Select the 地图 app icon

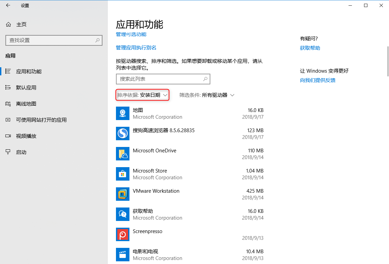[x=123, y=113]
